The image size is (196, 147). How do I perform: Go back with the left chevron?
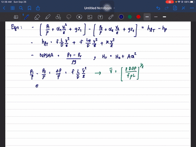click(4, 8)
